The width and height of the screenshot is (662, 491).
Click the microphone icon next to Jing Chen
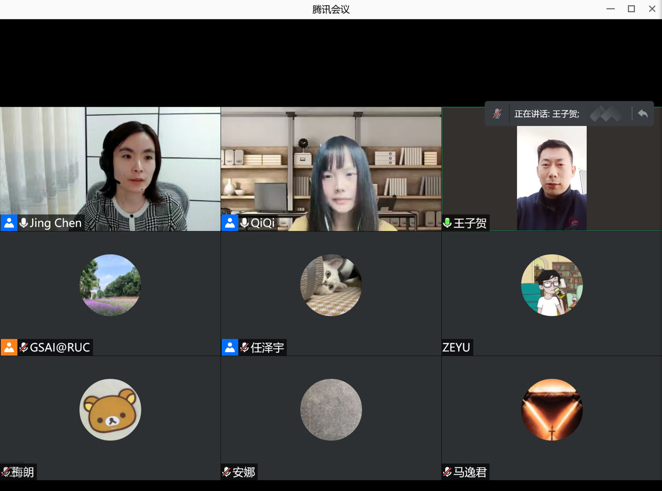tap(23, 223)
